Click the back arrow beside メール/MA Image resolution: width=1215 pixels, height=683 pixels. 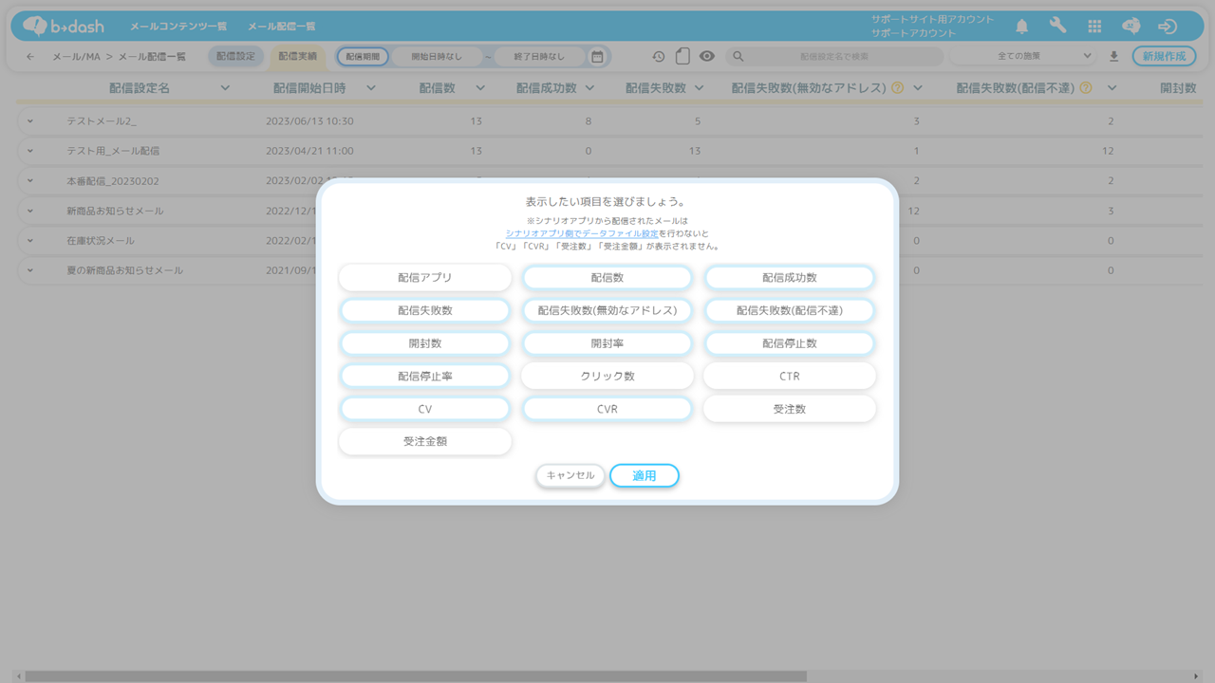click(30, 57)
